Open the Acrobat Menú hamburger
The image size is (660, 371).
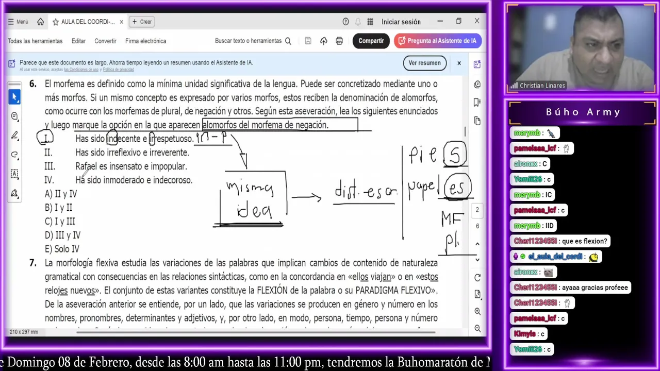(x=18, y=22)
